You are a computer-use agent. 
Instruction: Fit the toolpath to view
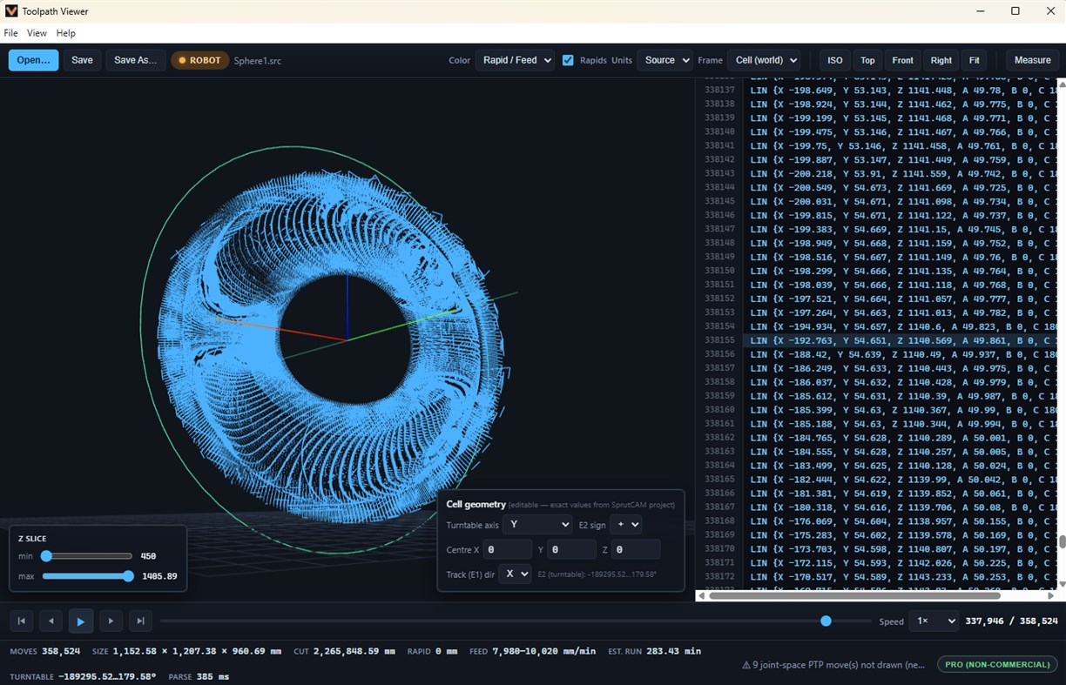coord(974,60)
